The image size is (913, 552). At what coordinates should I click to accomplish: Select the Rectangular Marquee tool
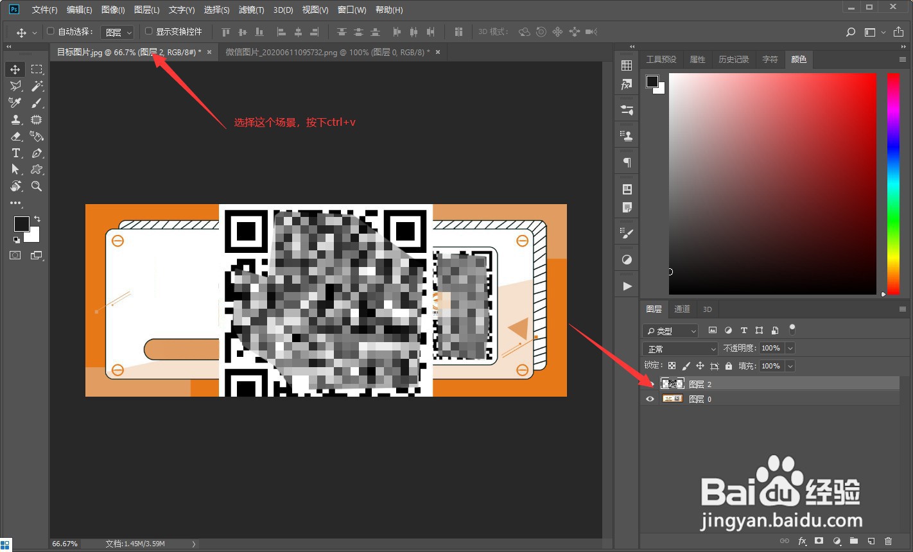tap(37, 69)
